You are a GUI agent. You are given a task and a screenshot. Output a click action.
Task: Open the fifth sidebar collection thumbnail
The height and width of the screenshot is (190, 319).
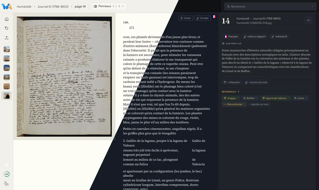tap(6, 86)
